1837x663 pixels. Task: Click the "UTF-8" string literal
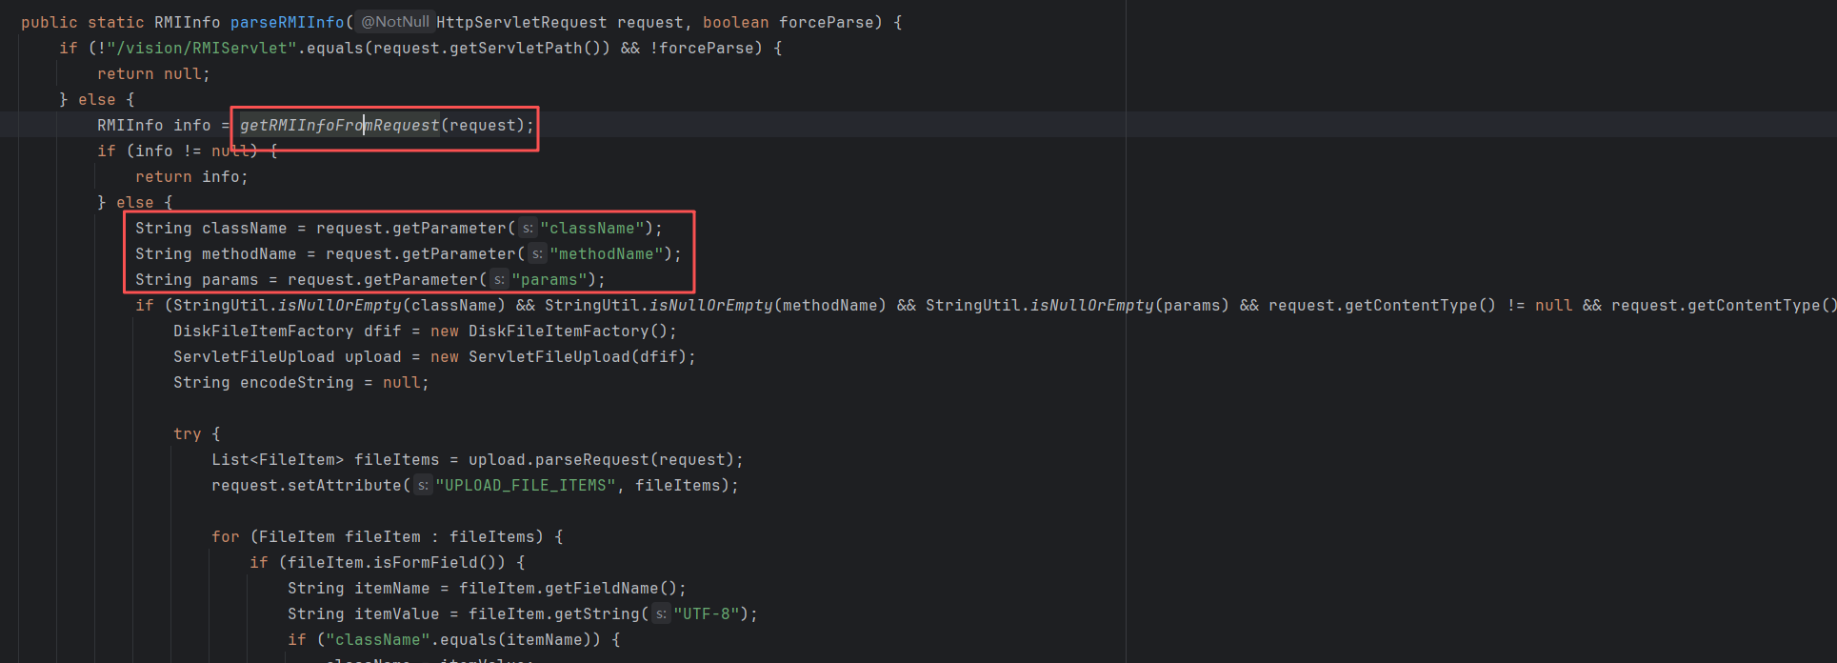point(706,614)
